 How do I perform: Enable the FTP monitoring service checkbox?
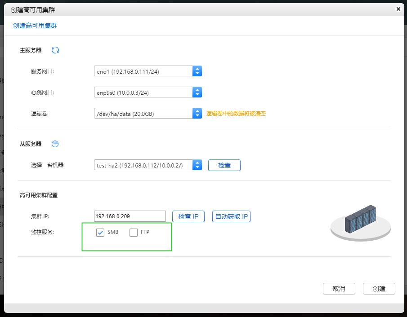134,233
